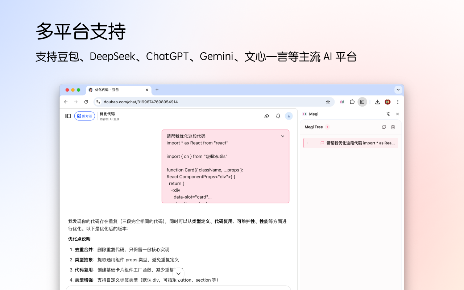464x290 pixels.
Task: Click the user avatar icon in Doubao
Action: pos(289,116)
